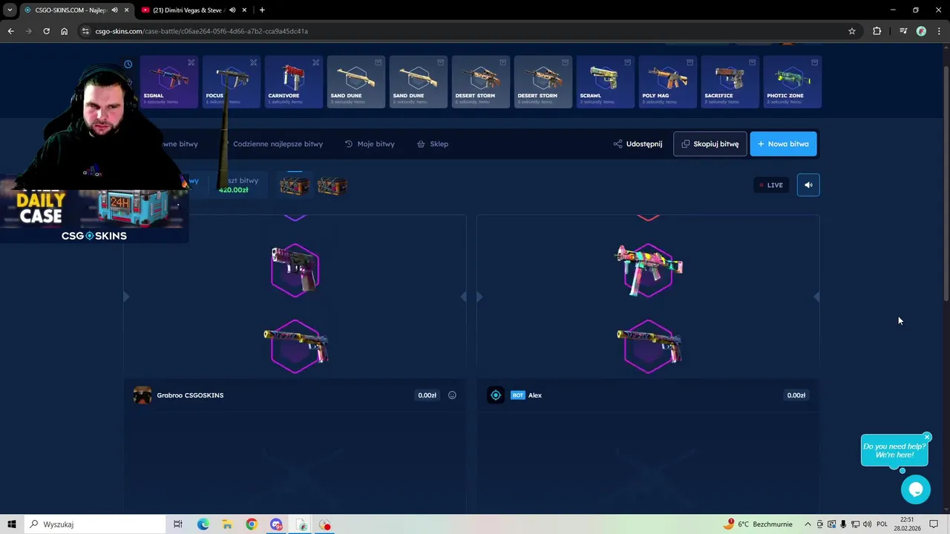Go to the browser home page
Viewport: 950px width, 534px height.
tap(64, 31)
